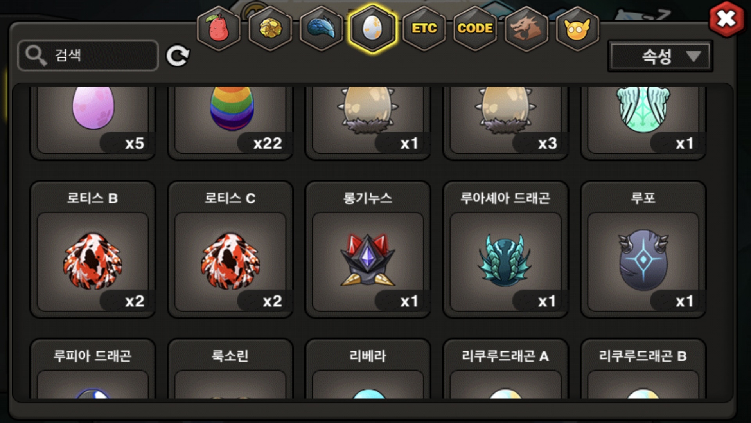Viewport: 751px width, 423px height.
Task: Select the yellow cat face category icon
Action: (577, 28)
